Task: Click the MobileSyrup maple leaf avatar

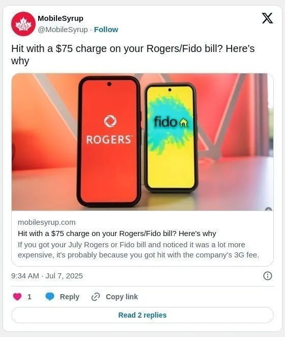Action: [x=23, y=24]
